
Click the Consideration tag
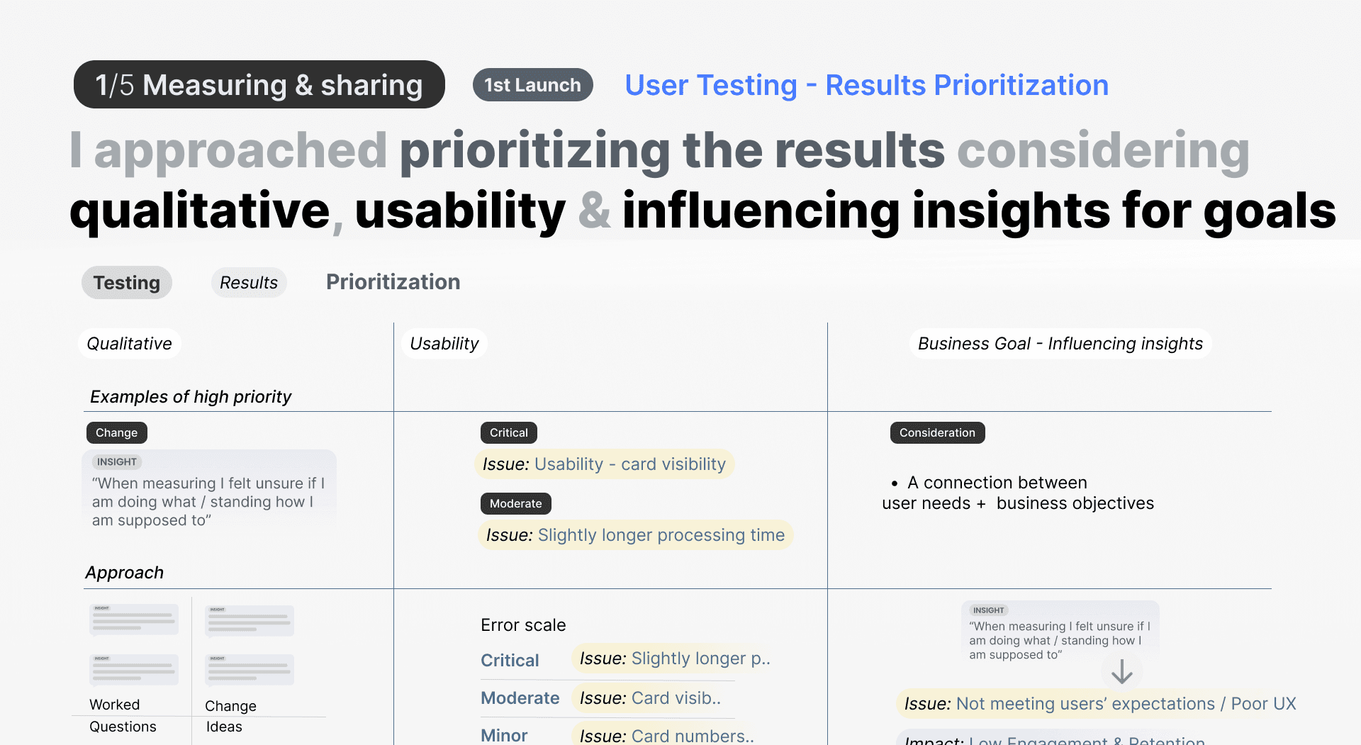click(x=937, y=433)
